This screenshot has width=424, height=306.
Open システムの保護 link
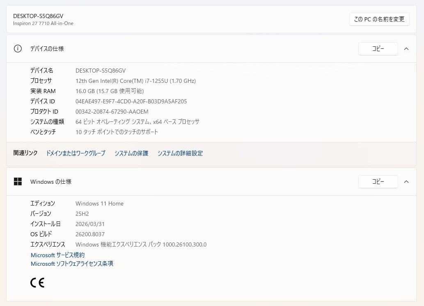131,153
